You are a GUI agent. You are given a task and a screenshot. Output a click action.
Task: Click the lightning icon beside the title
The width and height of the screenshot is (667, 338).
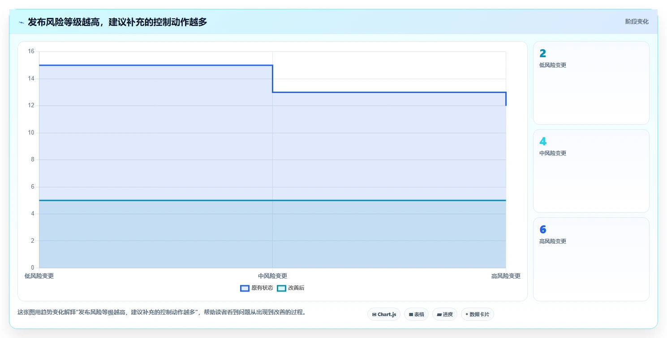tap(22, 22)
